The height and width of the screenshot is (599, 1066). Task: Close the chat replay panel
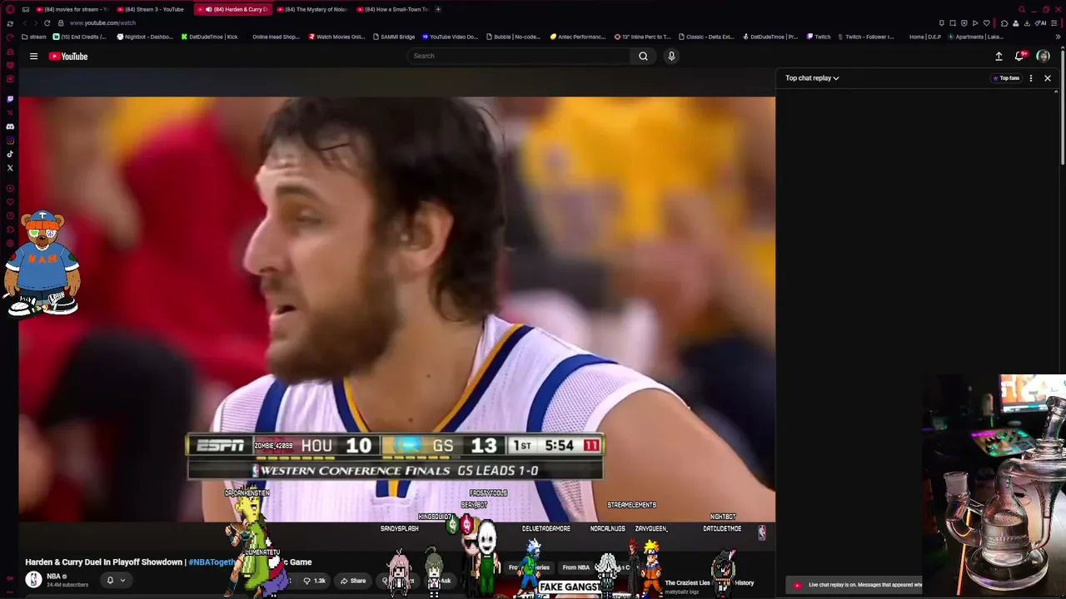(1048, 78)
